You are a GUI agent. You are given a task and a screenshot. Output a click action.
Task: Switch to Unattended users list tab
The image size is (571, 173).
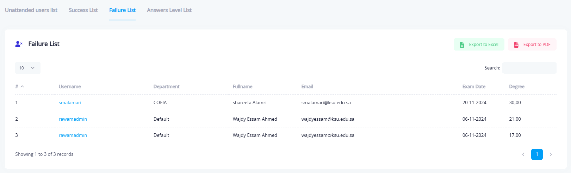point(31,10)
